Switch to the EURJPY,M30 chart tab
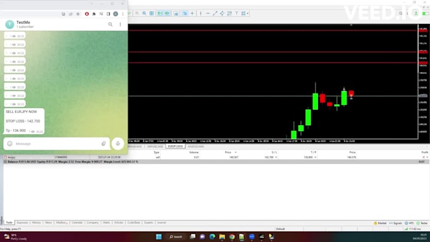The image size is (430, 242). [176, 147]
